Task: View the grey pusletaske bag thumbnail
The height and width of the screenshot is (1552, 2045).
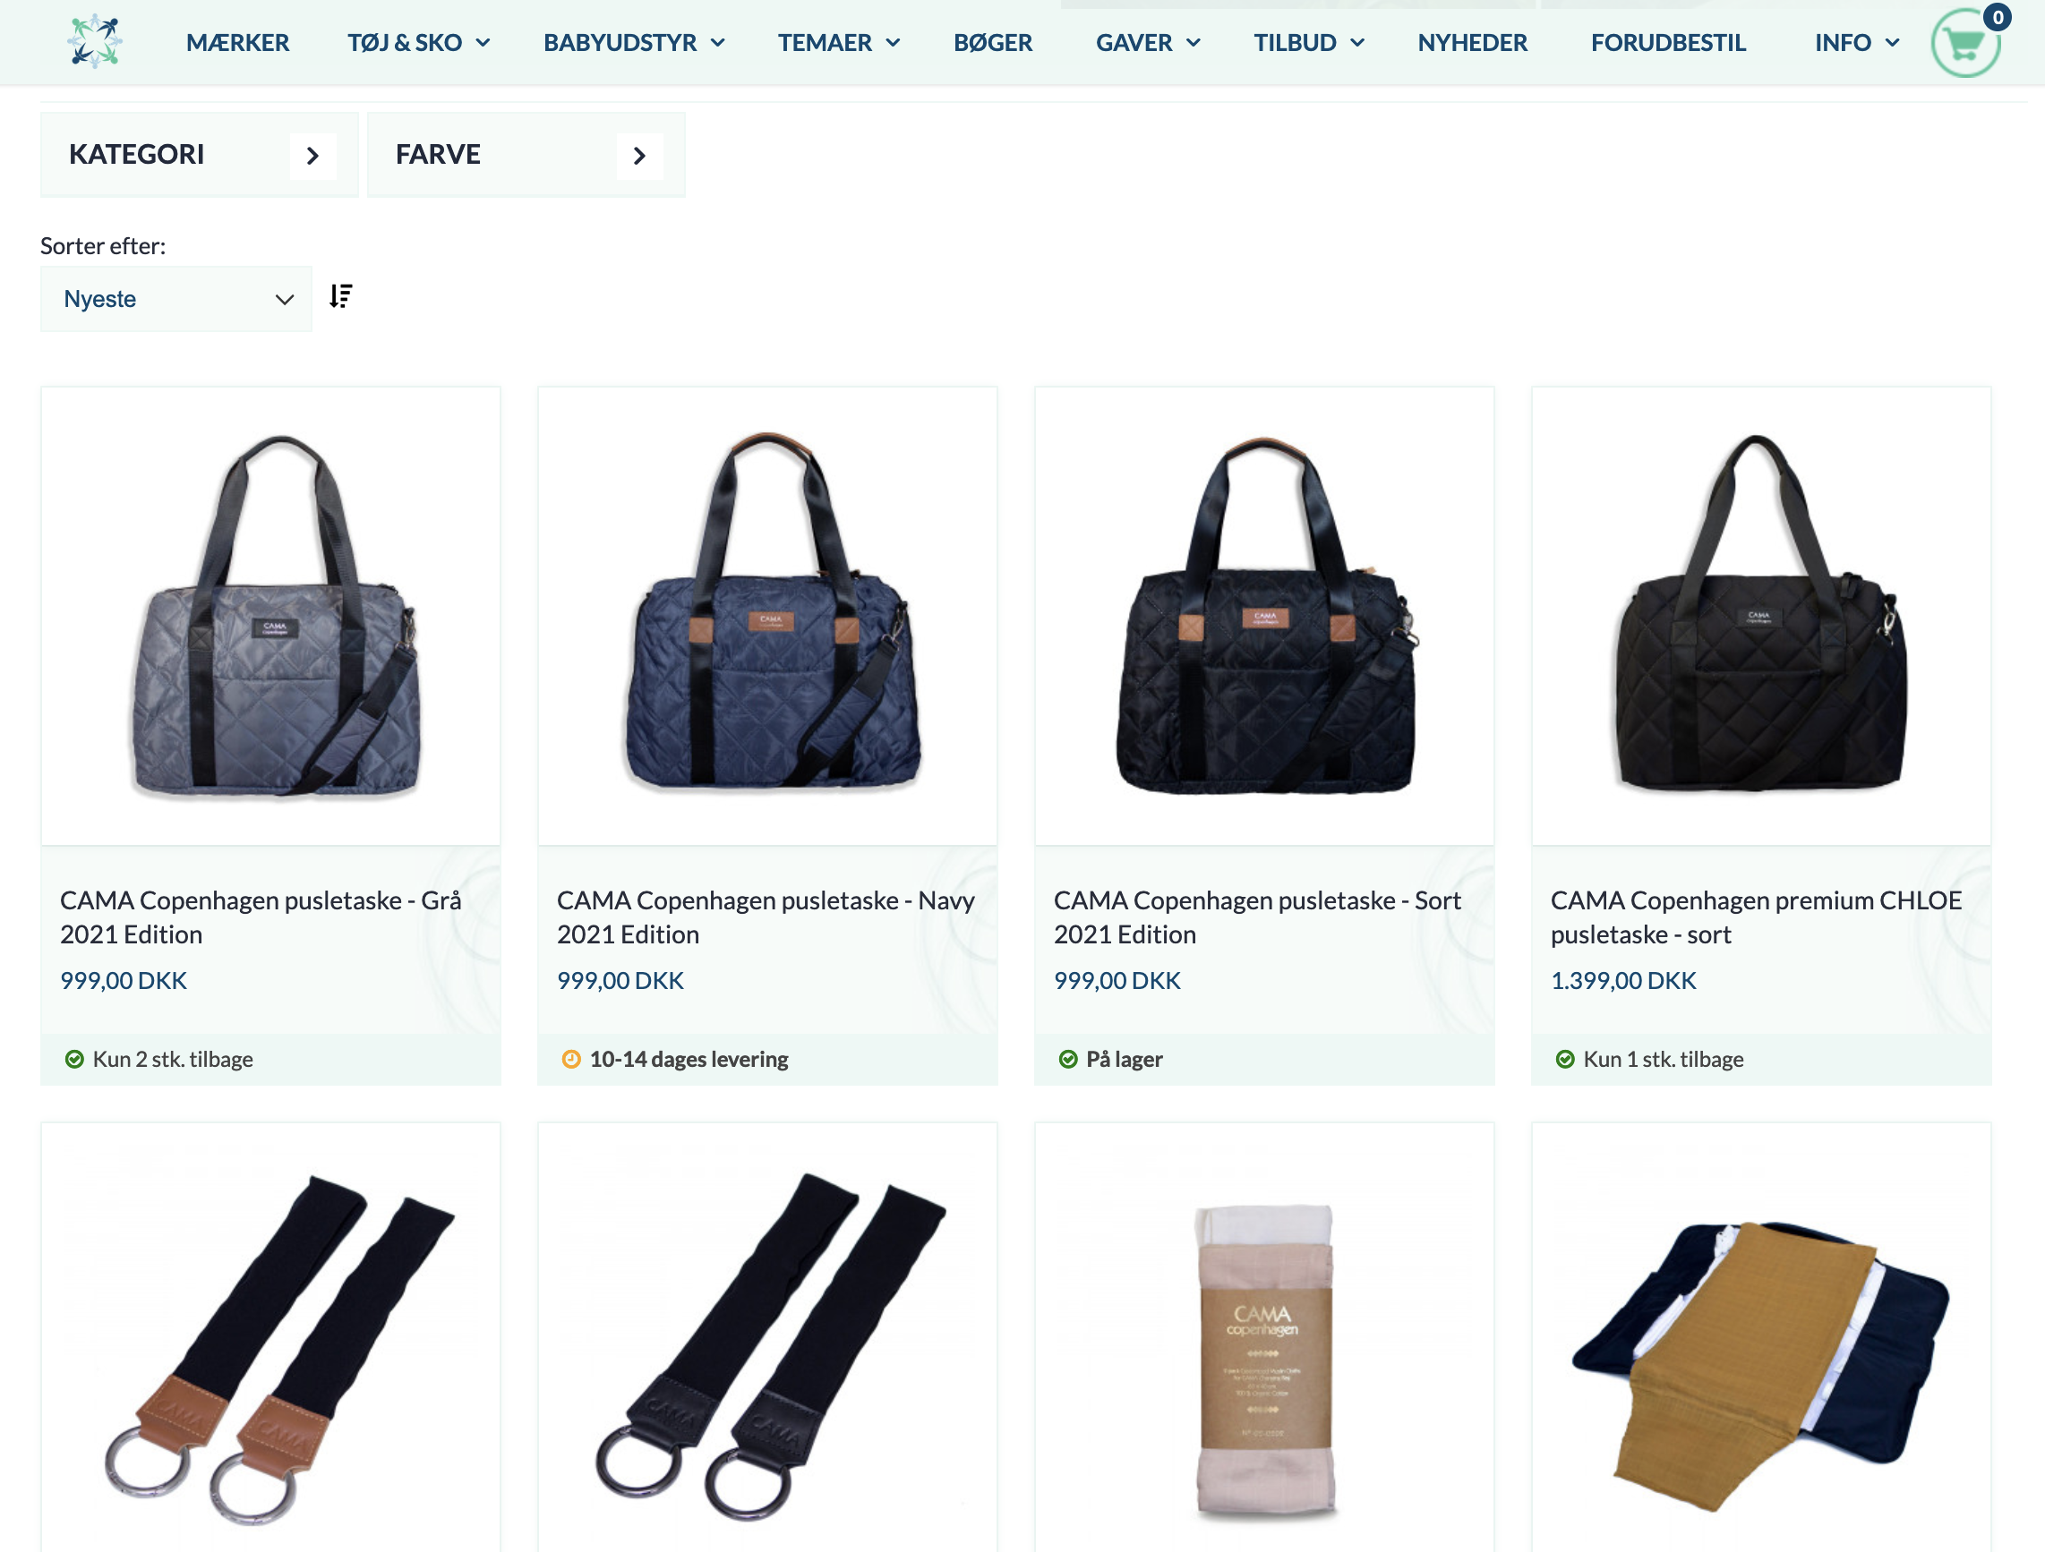Action: pos(271,616)
